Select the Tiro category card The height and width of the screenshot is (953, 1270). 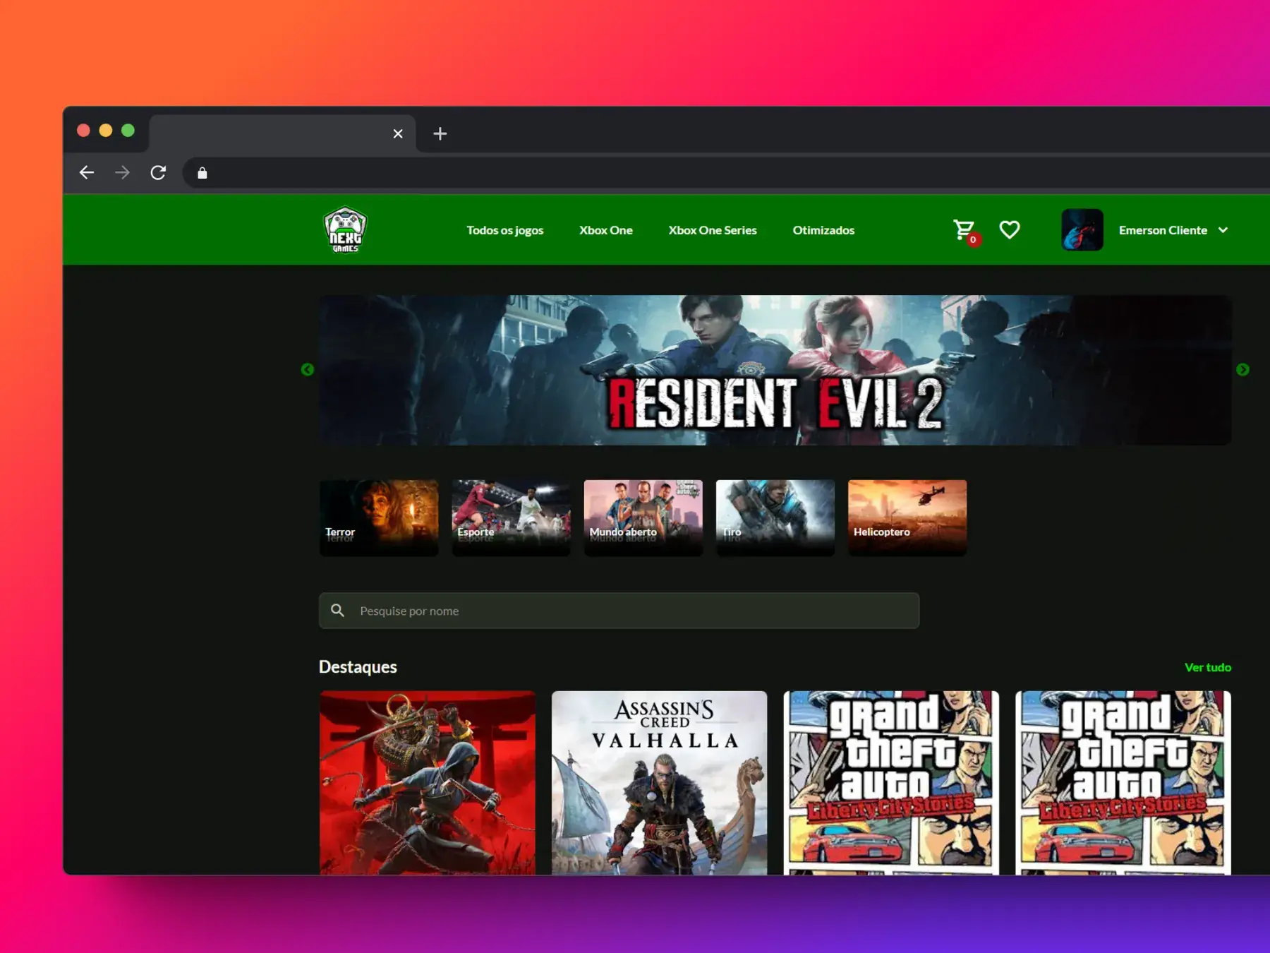[x=775, y=517]
